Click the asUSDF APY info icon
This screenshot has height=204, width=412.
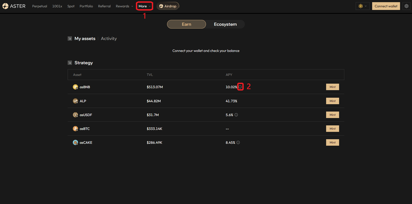click(236, 115)
